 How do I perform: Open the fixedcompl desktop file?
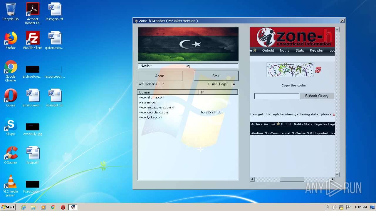coord(33,186)
